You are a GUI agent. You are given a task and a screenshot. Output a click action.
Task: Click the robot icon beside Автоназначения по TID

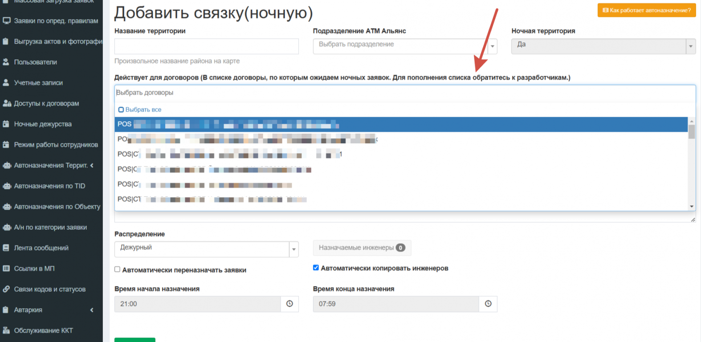[6, 186]
